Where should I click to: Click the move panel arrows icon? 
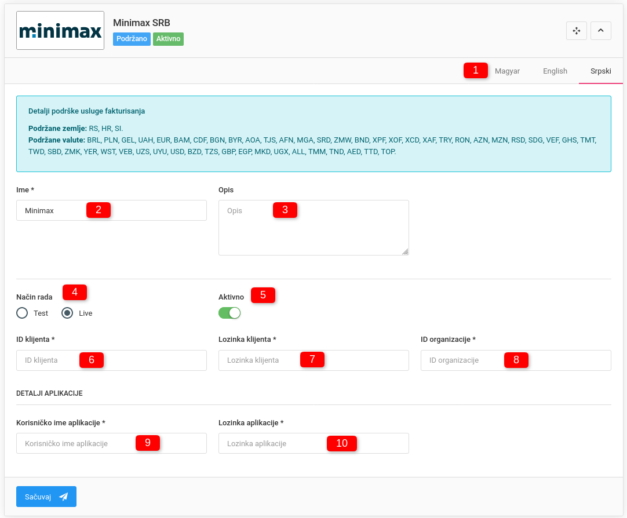(x=576, y=31)
